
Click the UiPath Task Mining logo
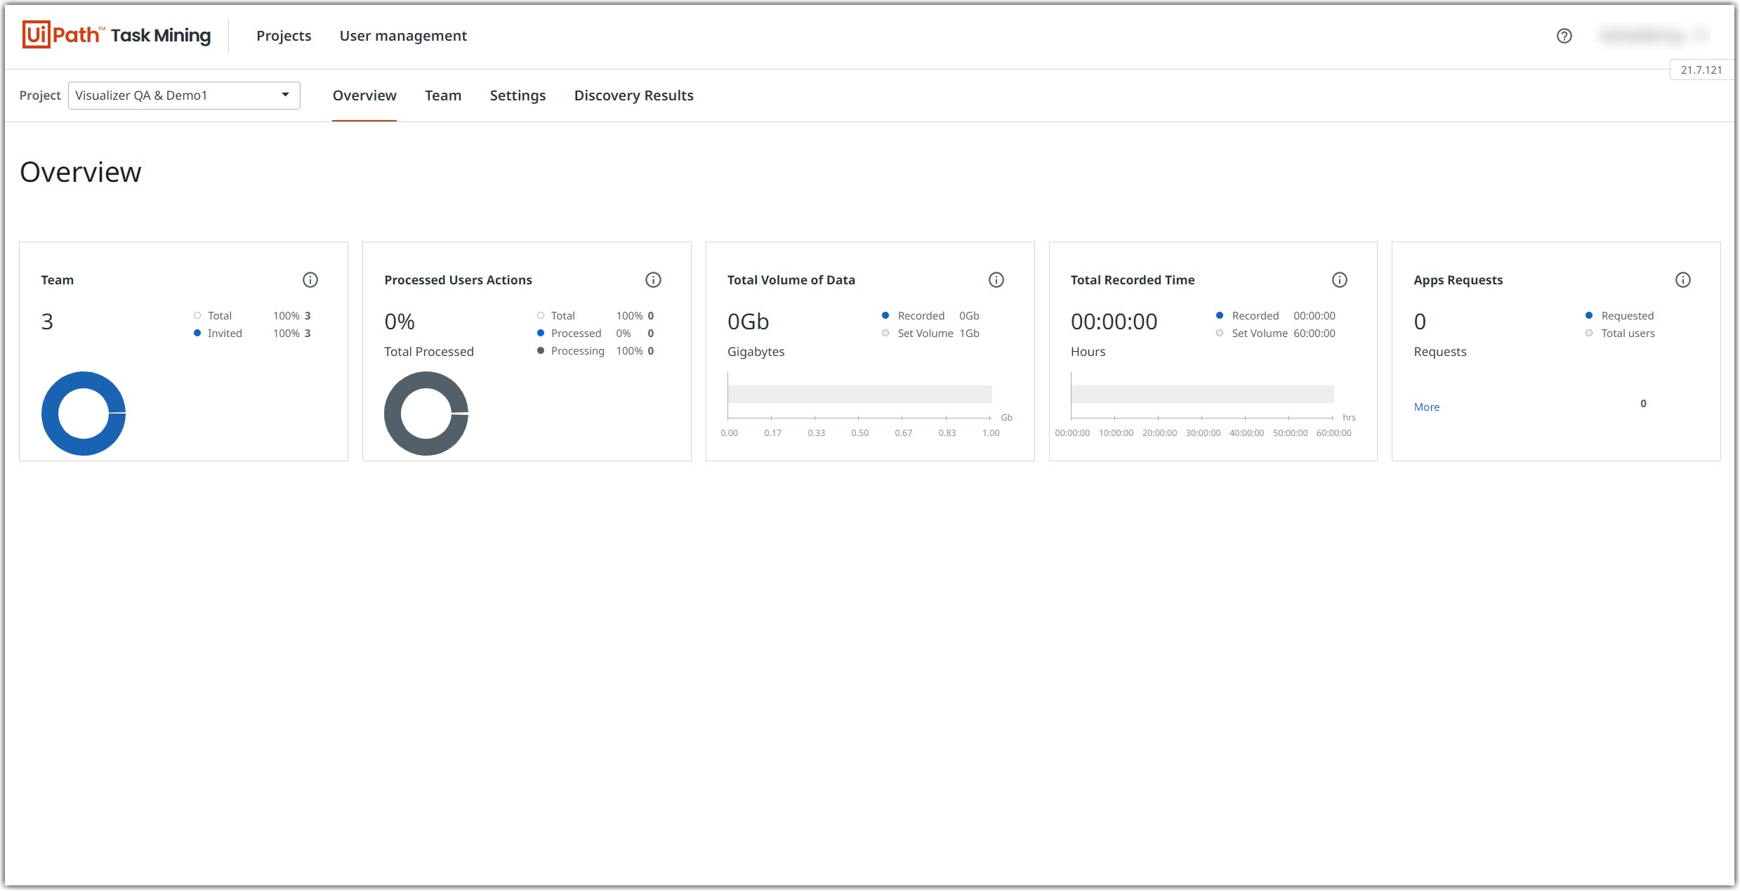click(117, 35)
